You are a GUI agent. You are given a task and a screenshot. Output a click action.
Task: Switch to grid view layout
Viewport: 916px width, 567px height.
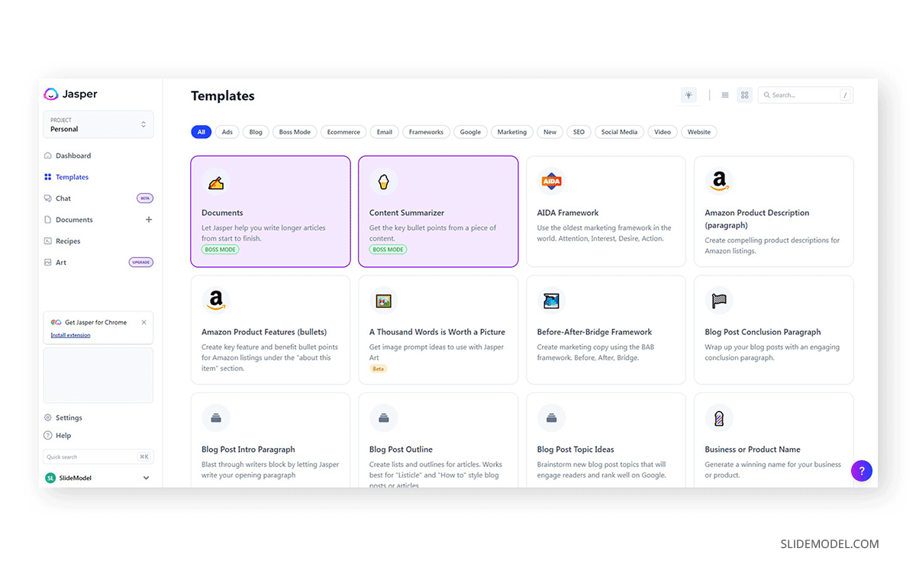click(745, 95)
